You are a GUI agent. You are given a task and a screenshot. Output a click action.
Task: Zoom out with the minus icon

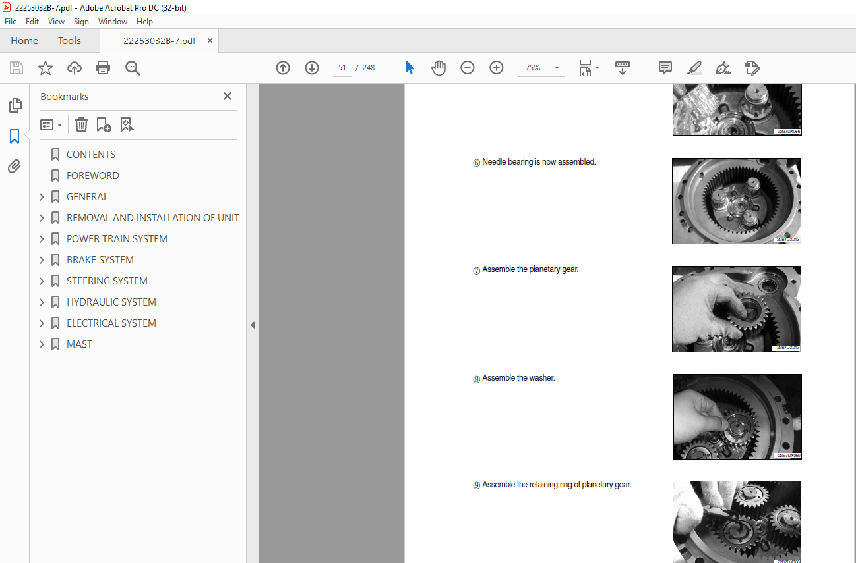point(468,68)
